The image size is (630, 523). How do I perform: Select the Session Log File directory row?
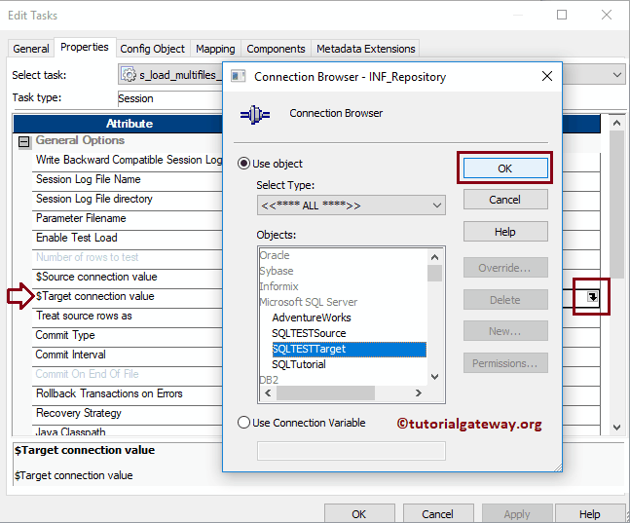pyautogui.click(x=128, y=199)
